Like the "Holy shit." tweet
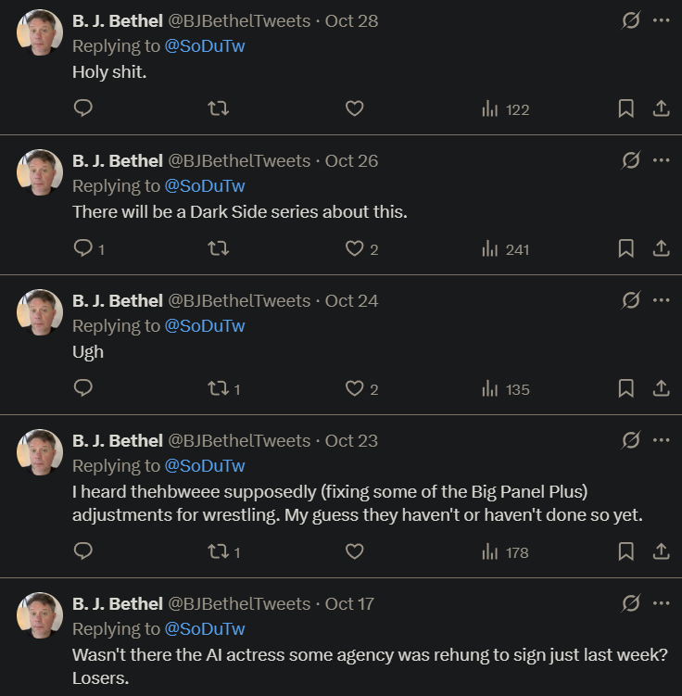 coord(354,109)
